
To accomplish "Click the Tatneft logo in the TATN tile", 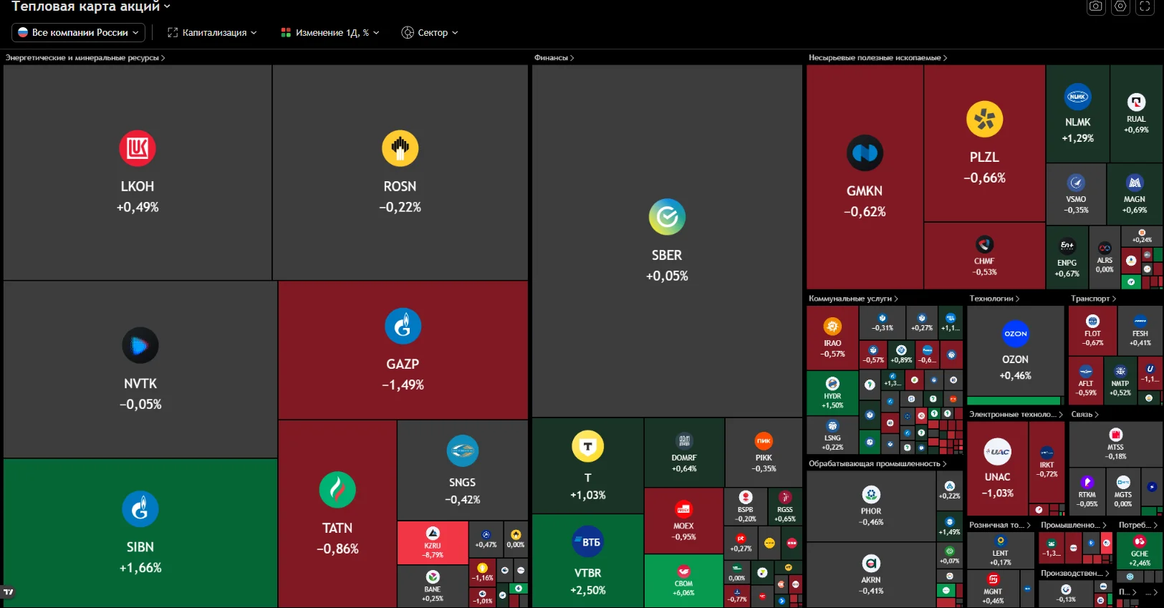I will tap(337, 490).
